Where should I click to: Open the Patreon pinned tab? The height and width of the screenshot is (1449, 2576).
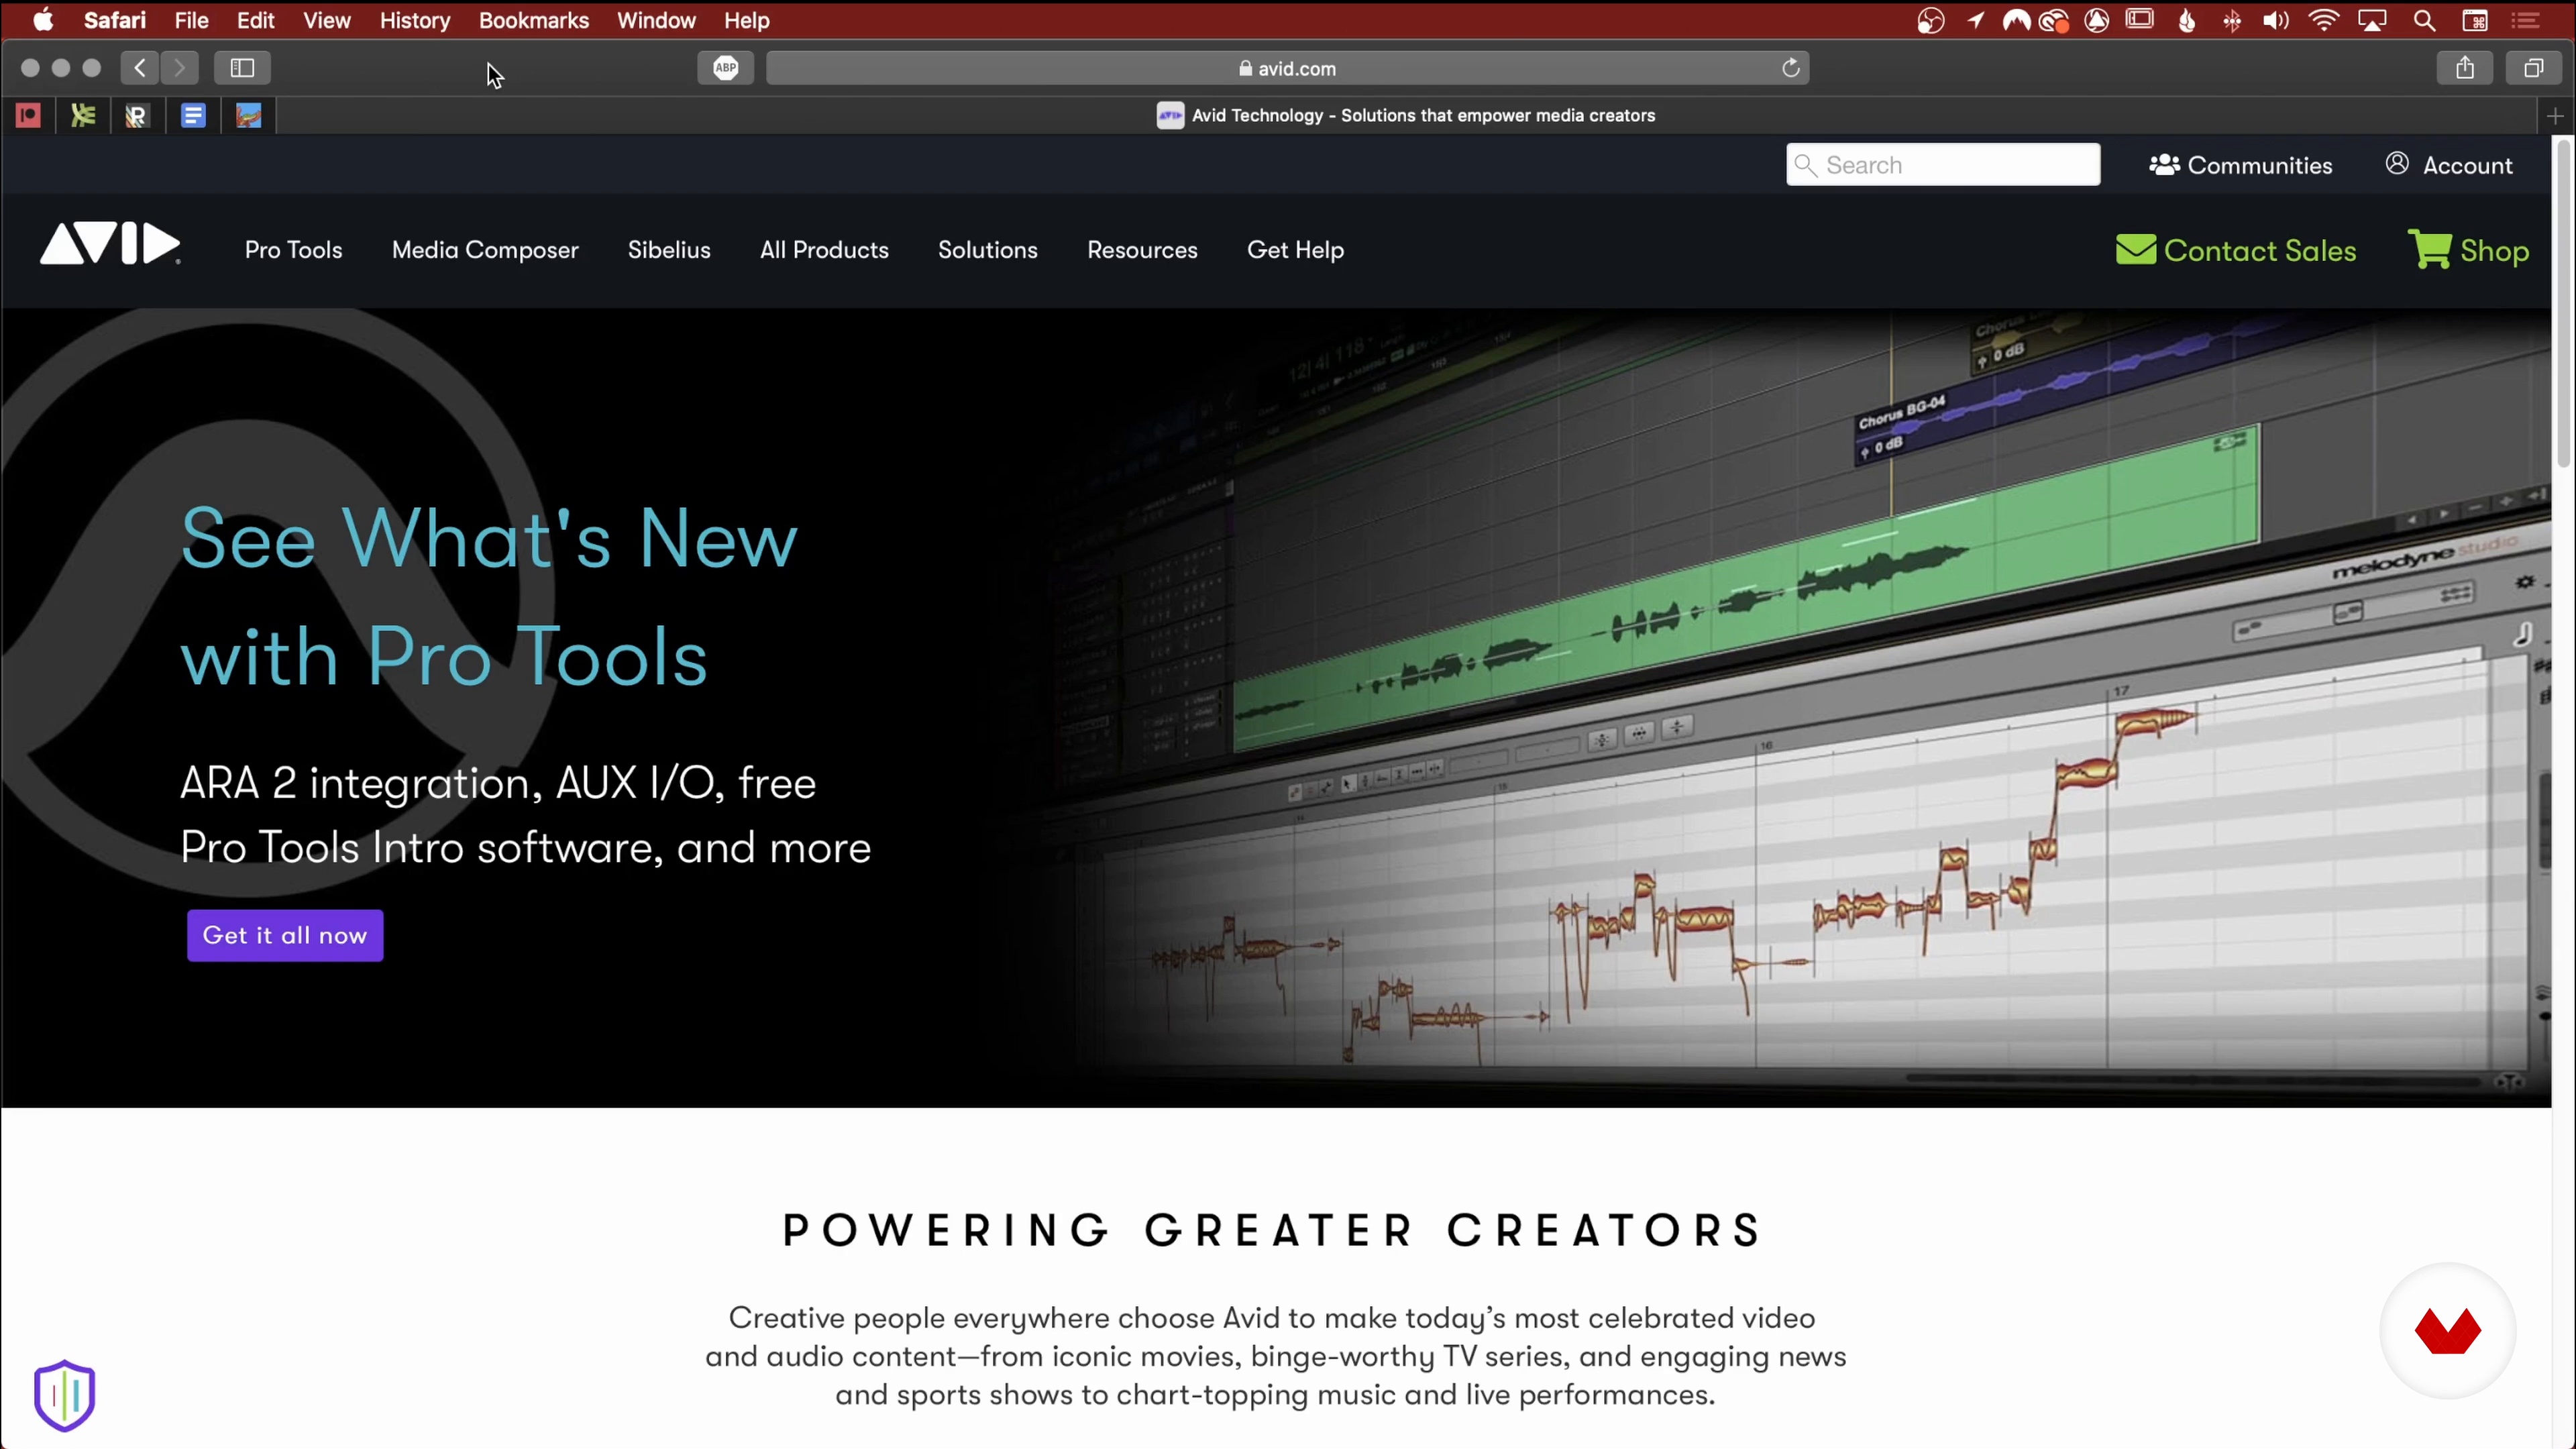coord(28,116)
